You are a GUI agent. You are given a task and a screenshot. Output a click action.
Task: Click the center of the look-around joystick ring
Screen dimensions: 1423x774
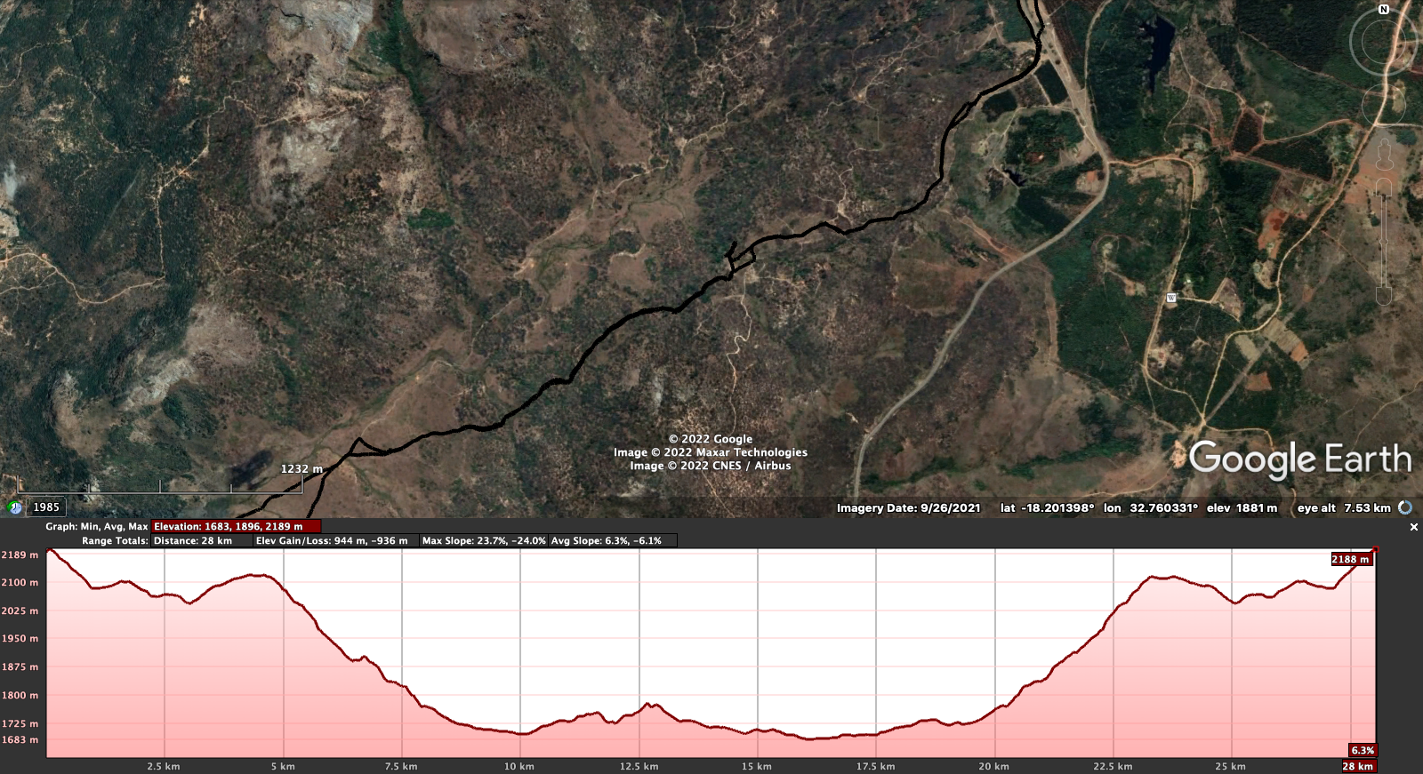coord(1383,42)
